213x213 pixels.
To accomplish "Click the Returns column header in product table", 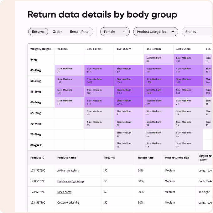I will pos(110,158).
